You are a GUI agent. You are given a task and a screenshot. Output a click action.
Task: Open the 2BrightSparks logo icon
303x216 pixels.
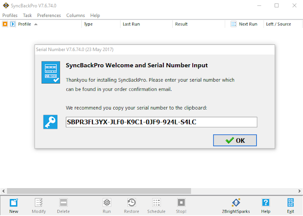coord(236,202)
